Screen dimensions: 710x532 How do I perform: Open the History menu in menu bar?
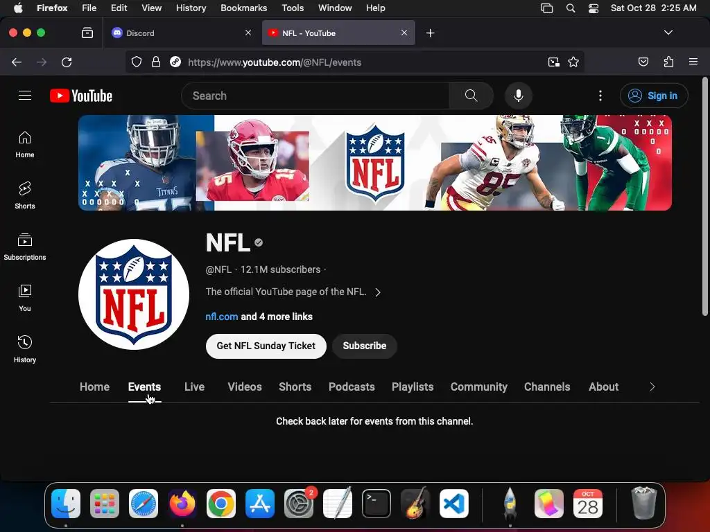pyautogui.click(x=191, y=8)
